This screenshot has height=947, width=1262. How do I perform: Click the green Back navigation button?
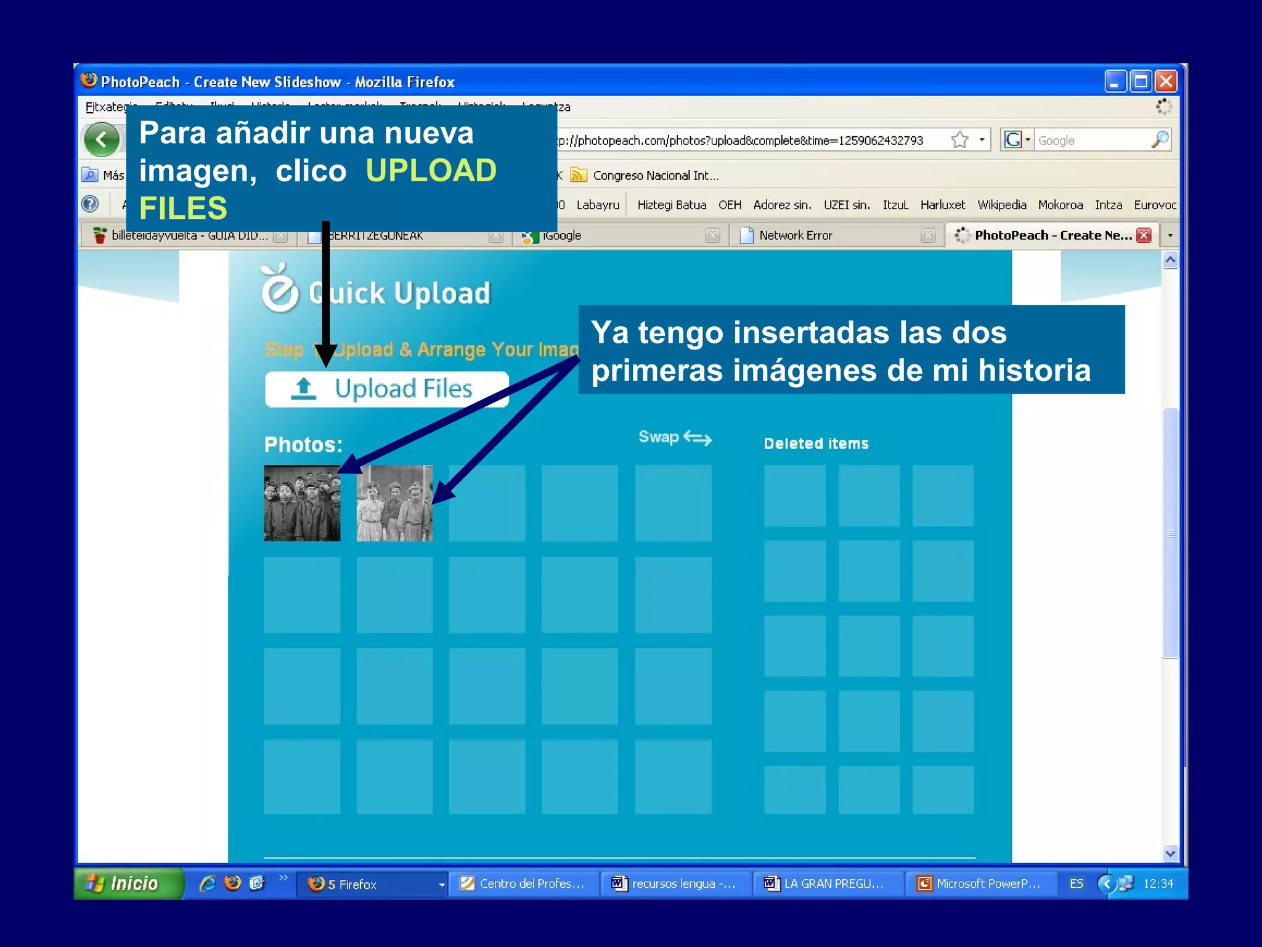[102, 140]
